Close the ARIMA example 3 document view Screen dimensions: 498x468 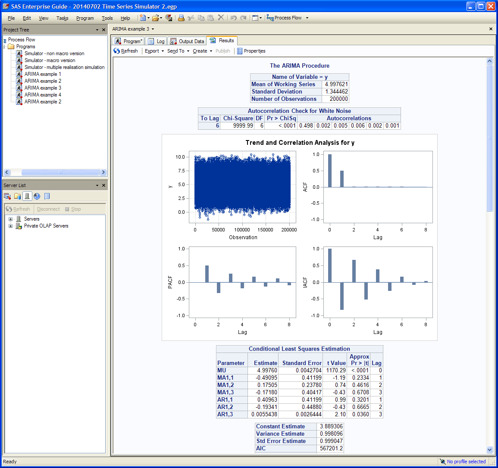pos(491,29)
